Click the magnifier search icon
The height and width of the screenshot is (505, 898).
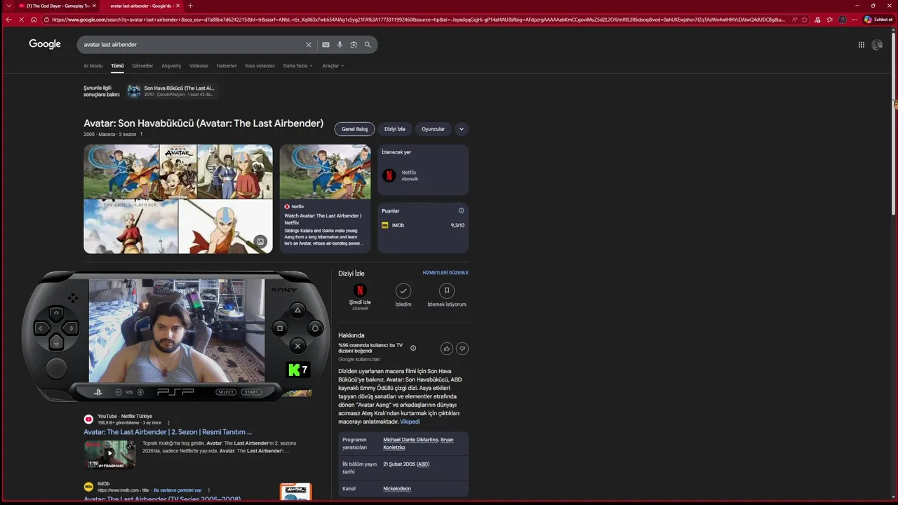click(x=368, y=45)
